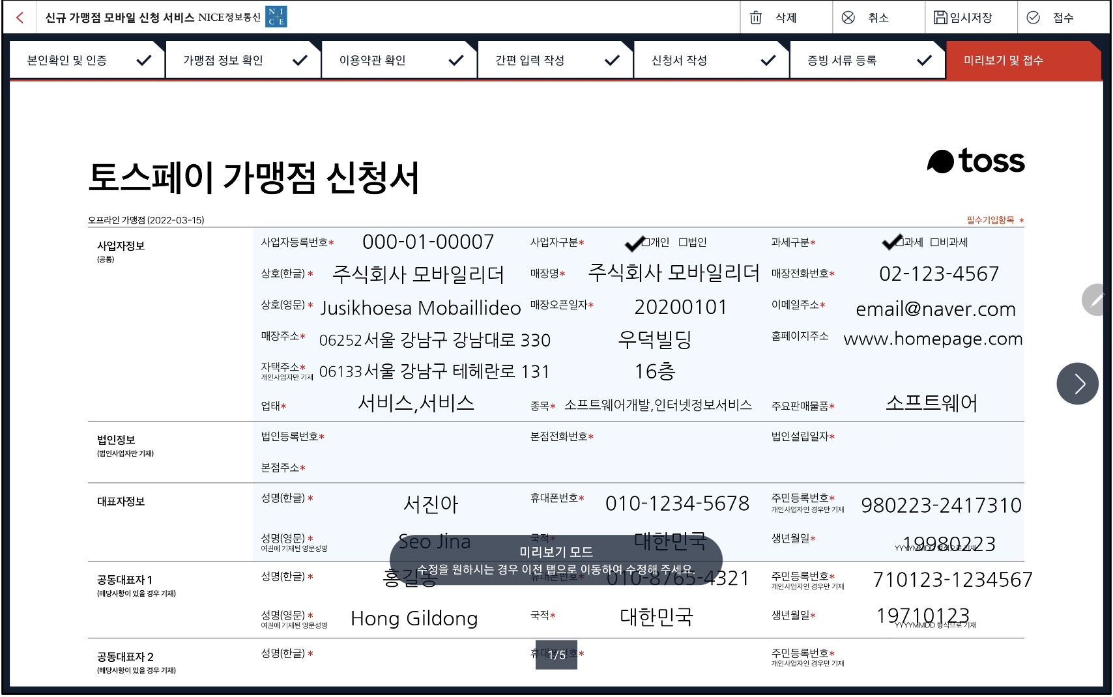Toggle the 개인 business type checkbox

pos(646,242)
